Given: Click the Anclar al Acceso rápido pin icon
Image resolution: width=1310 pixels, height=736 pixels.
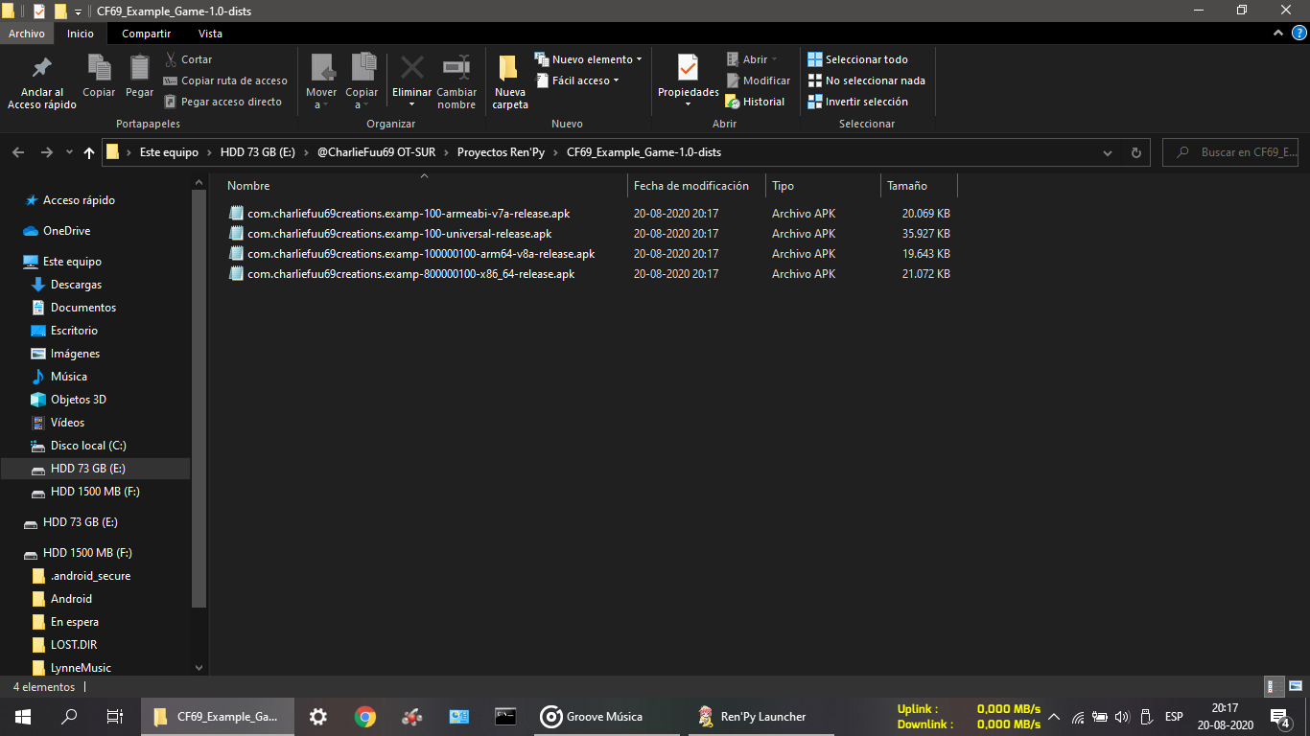Looking at the screenshot, I should point(41,69).
